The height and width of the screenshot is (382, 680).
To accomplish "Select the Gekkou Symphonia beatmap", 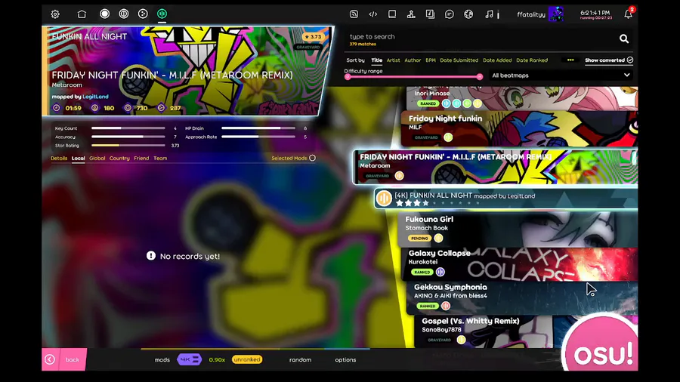I will 522,297.
